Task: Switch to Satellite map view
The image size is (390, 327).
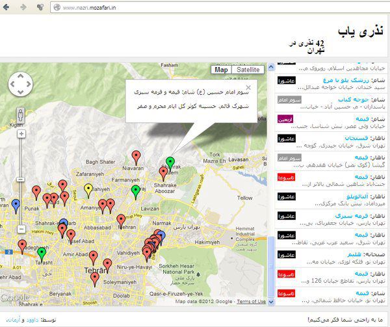Action: 248,70
